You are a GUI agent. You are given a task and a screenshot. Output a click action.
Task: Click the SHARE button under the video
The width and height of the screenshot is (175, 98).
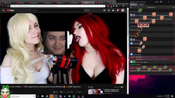point(70,92)
